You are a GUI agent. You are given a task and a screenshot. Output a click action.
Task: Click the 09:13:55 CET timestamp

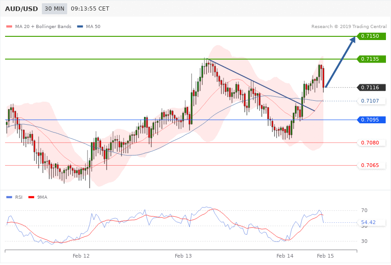point(90,9)
